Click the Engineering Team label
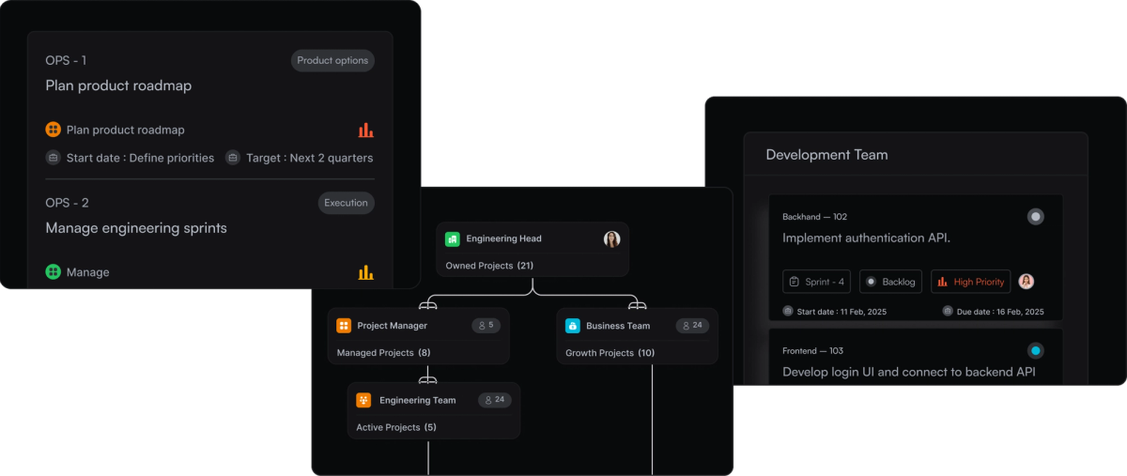Viewport: 1127px width, 476px height. click(417, 400)
